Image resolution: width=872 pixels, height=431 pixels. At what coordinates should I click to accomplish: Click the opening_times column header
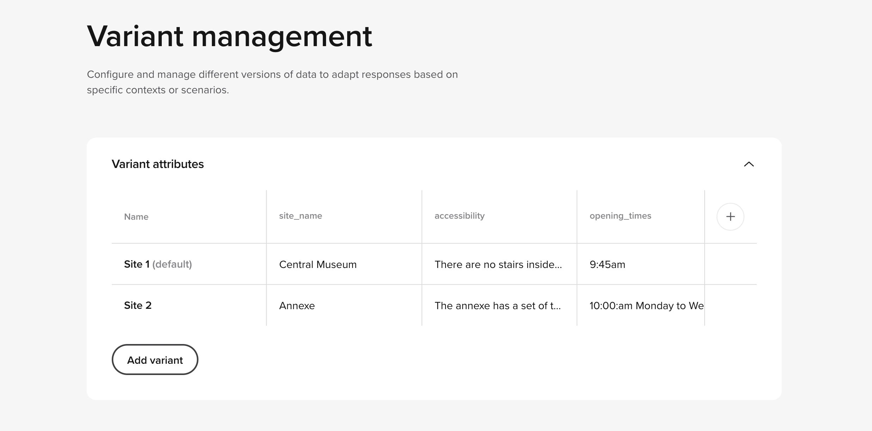point(620,216)
